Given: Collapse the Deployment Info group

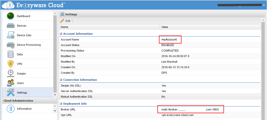Looking at the screenshot, I should click(61, 104).
